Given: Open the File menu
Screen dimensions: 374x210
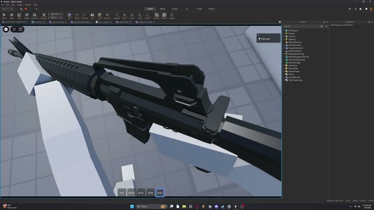Looking at the screenshot, I should (x=3, y=5).
